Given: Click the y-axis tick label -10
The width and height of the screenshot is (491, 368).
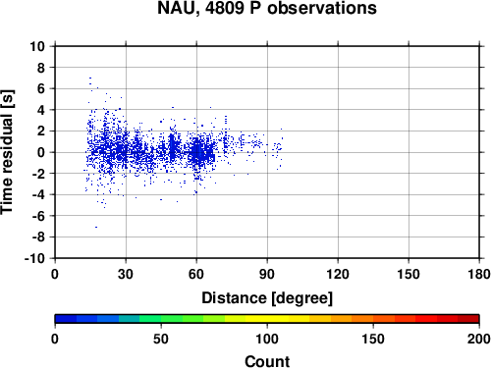Looking at the screenshot, I should [x=34, y=258].
